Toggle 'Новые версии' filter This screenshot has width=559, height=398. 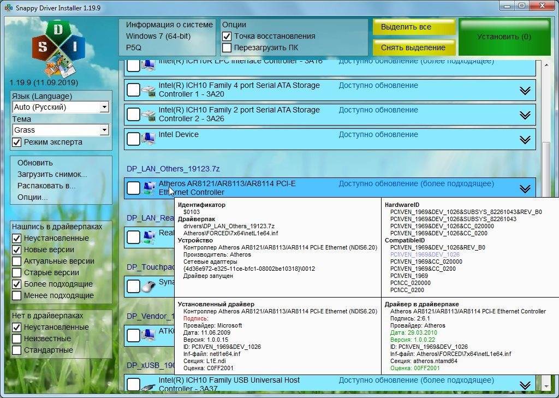tap(16, 250)
